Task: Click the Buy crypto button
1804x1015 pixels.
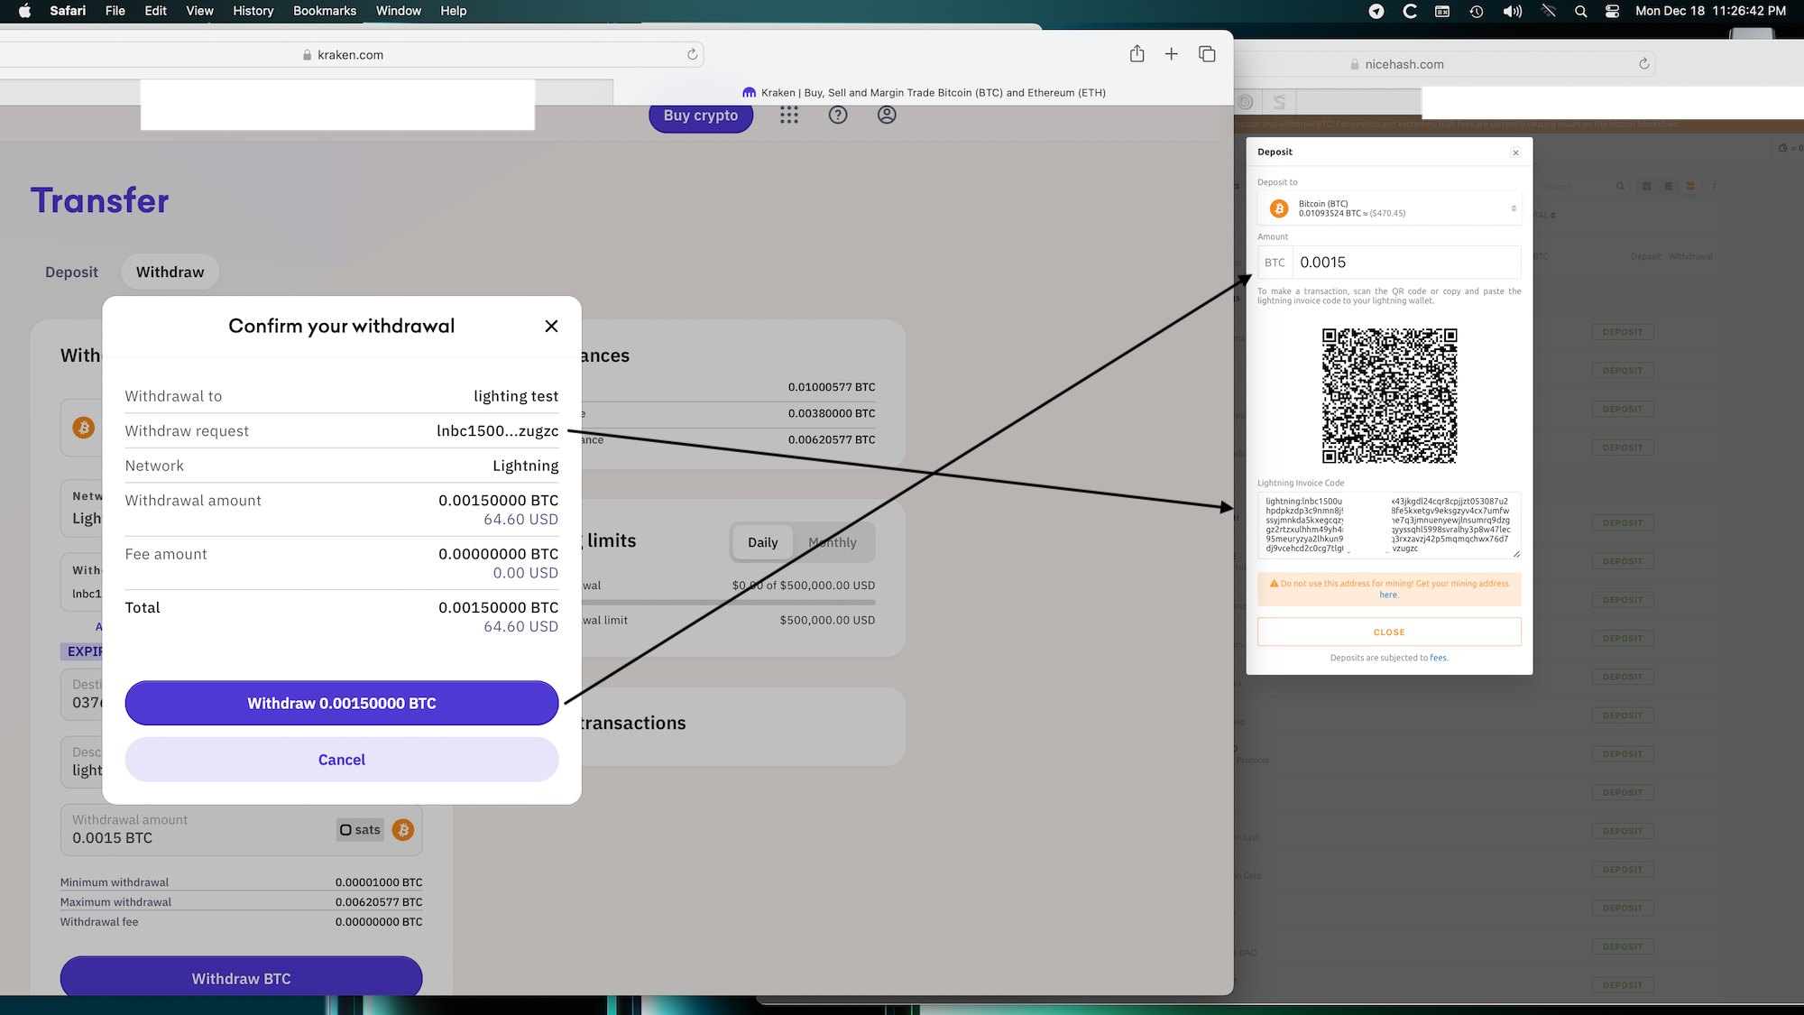Action: [x=701, y=115]
